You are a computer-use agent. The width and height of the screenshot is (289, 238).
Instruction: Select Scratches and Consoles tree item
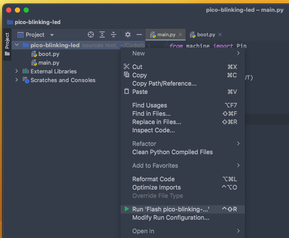(x=63, y=80)
